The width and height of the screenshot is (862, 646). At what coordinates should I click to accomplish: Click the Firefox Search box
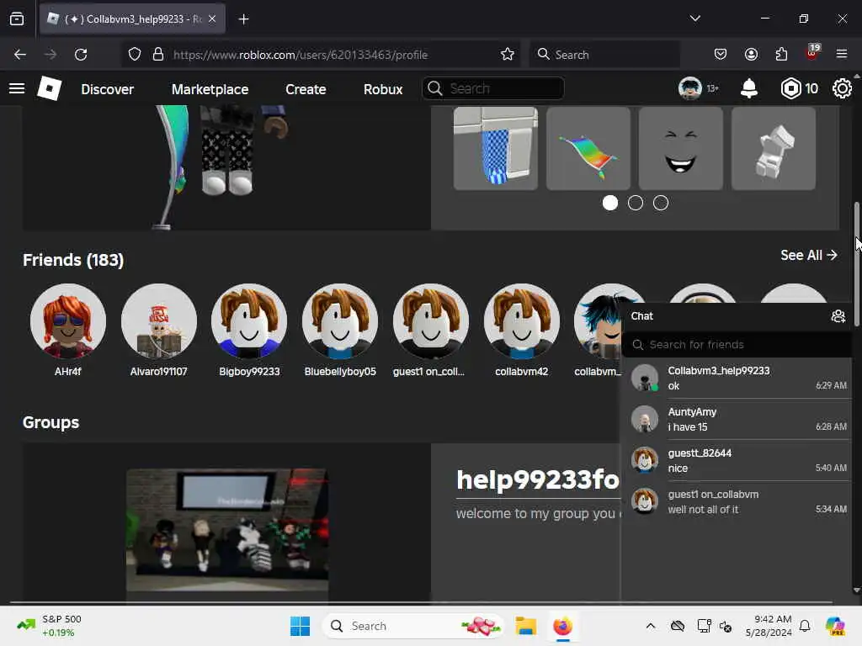604,55
